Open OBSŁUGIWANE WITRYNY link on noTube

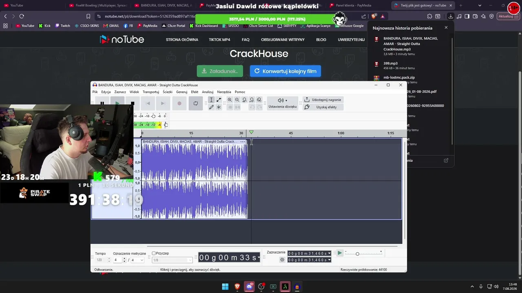point(283,40)
